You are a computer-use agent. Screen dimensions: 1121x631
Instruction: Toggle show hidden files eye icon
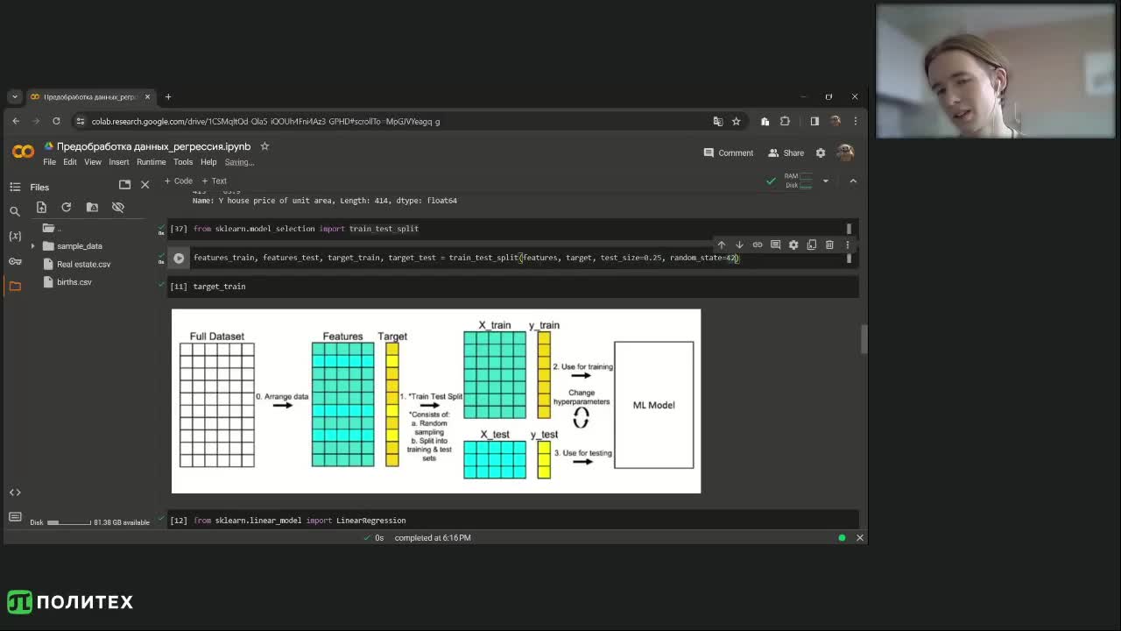click(117, 207)
